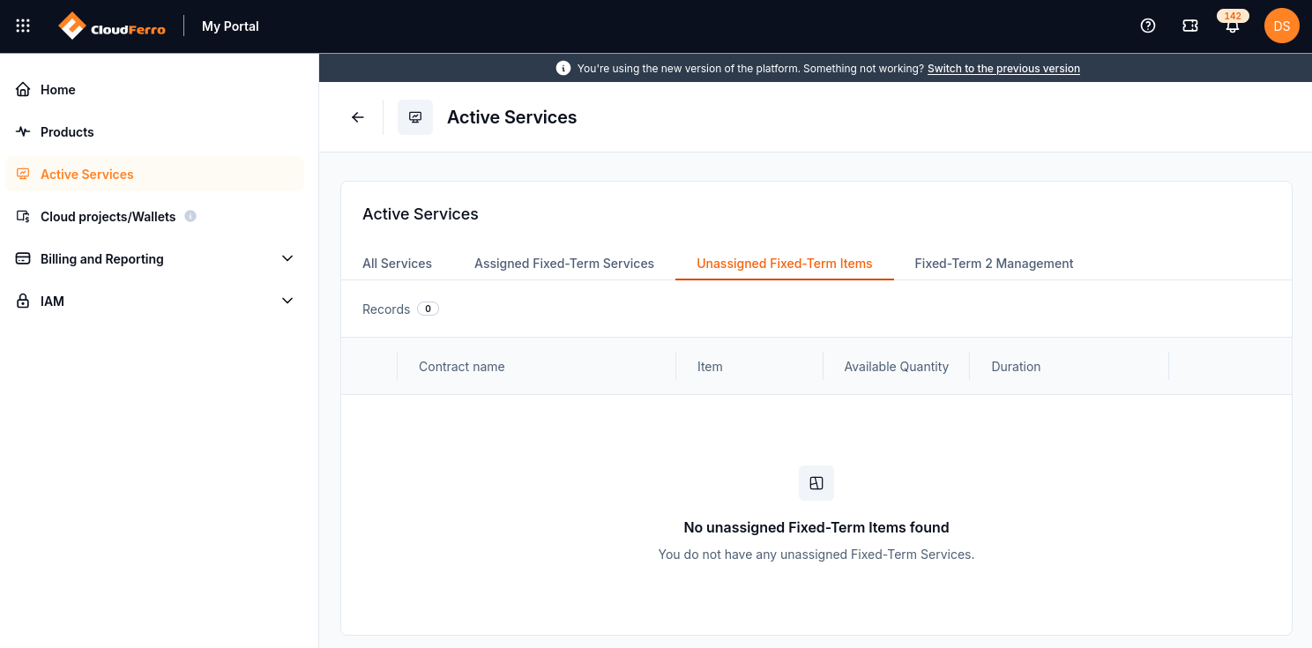
Task: Click the Active Services page header icon
Action: pyautogui.click(x=415, y=117)
